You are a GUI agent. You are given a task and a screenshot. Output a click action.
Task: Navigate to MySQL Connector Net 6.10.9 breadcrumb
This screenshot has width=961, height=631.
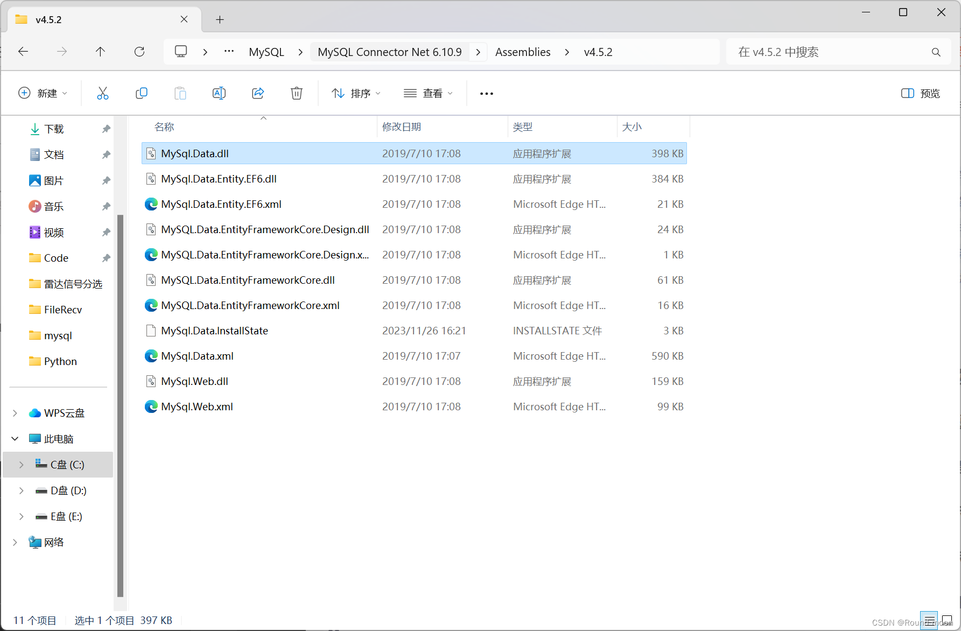pyautogui.click(x=390, y=52)
